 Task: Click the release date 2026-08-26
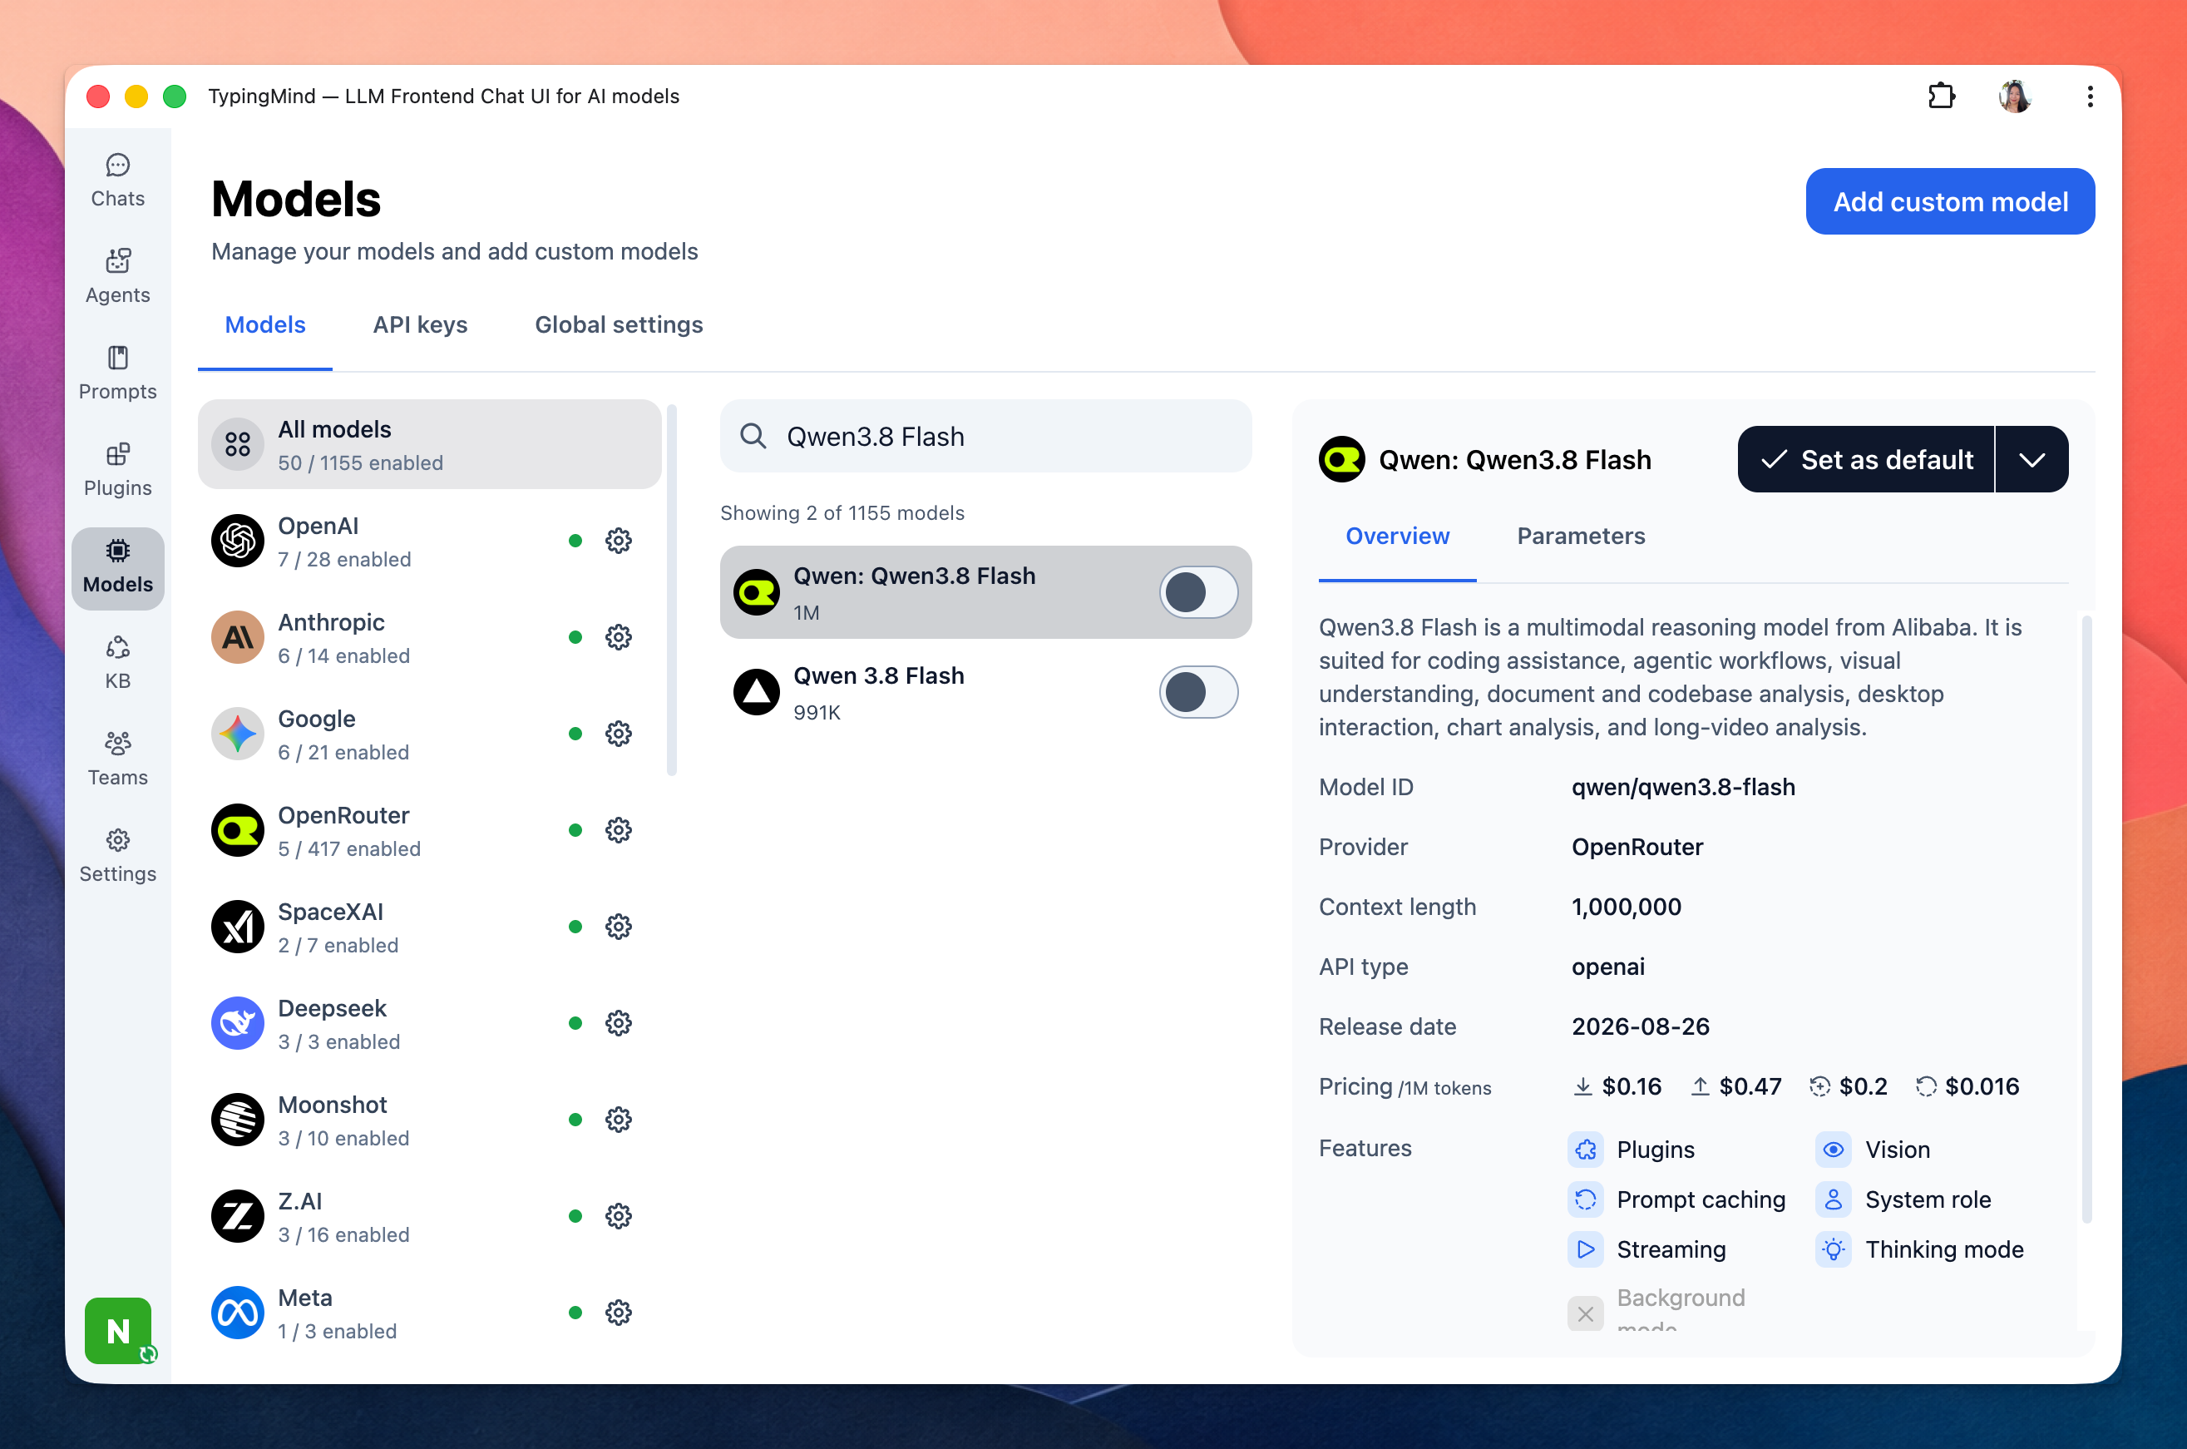tap(1640, 1026)
